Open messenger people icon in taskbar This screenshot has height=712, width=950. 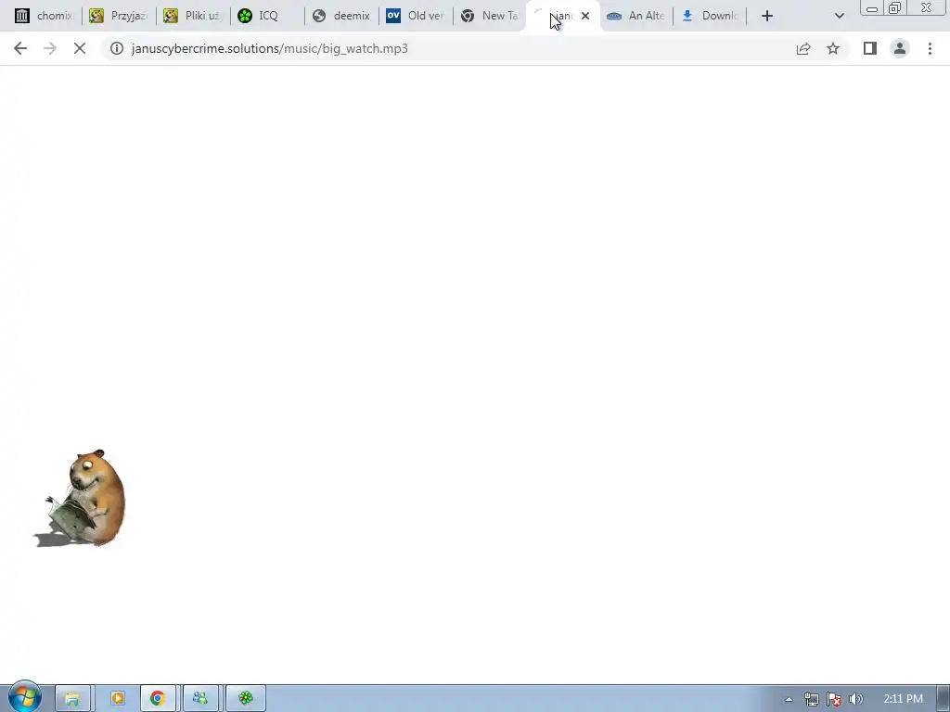click(x=200, y=699)
